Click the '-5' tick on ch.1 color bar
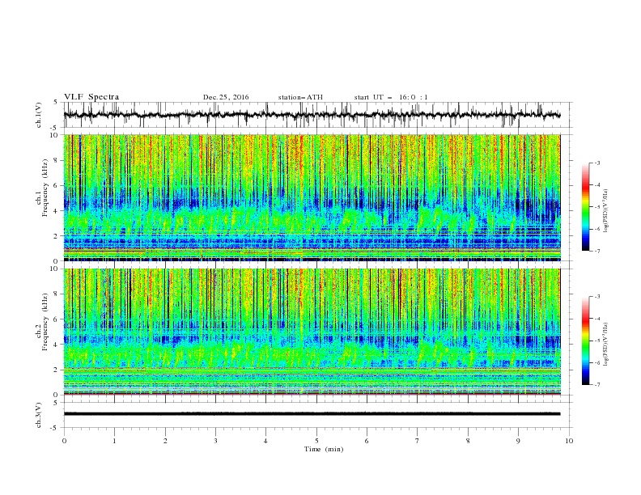Image resolution: width=641 pixels, height=495 pixels. pos(597,207)
